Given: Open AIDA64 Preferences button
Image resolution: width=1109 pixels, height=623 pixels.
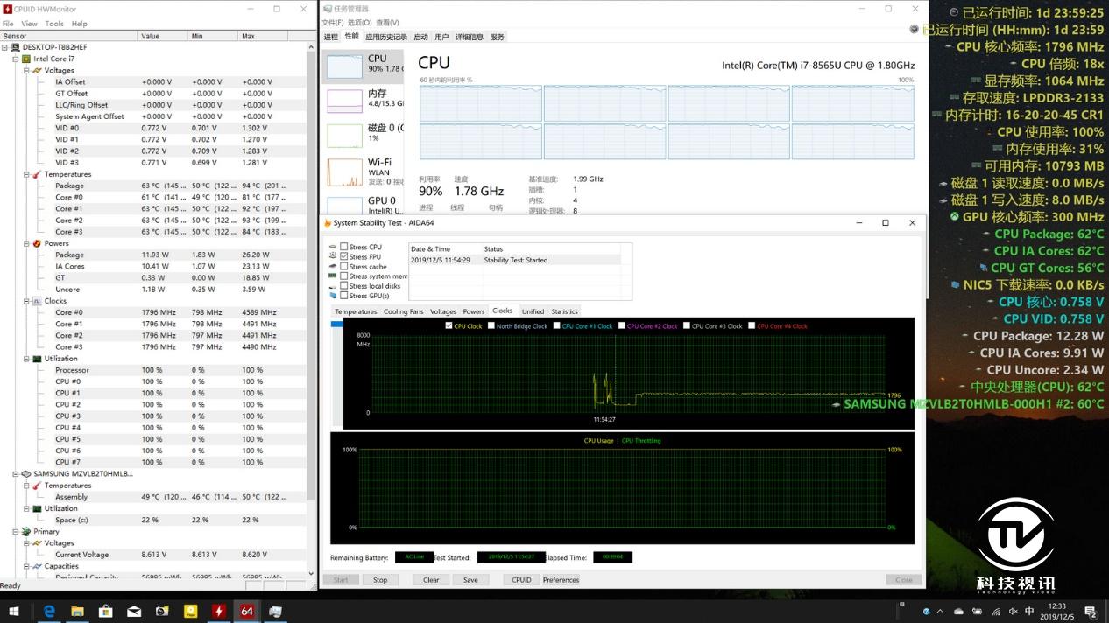Looking at the screenshot, I should tap(561, 579).
